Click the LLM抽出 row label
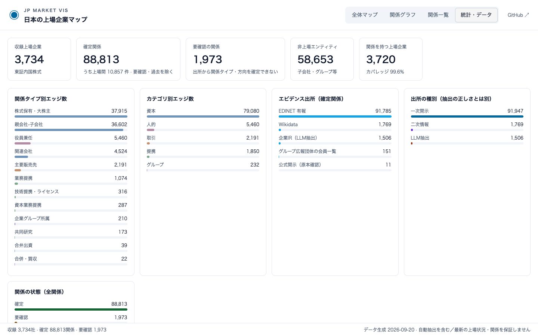538x336 pixels. coord(420,138)
